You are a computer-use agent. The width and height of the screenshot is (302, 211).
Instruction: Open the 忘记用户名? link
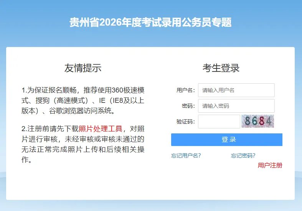[x=186, y=155]
